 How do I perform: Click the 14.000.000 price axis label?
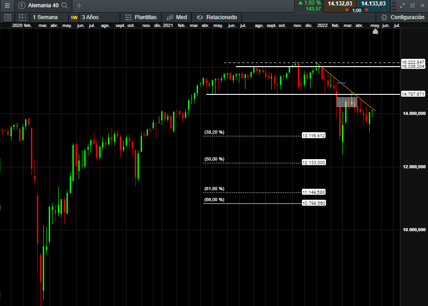[414, 114]
